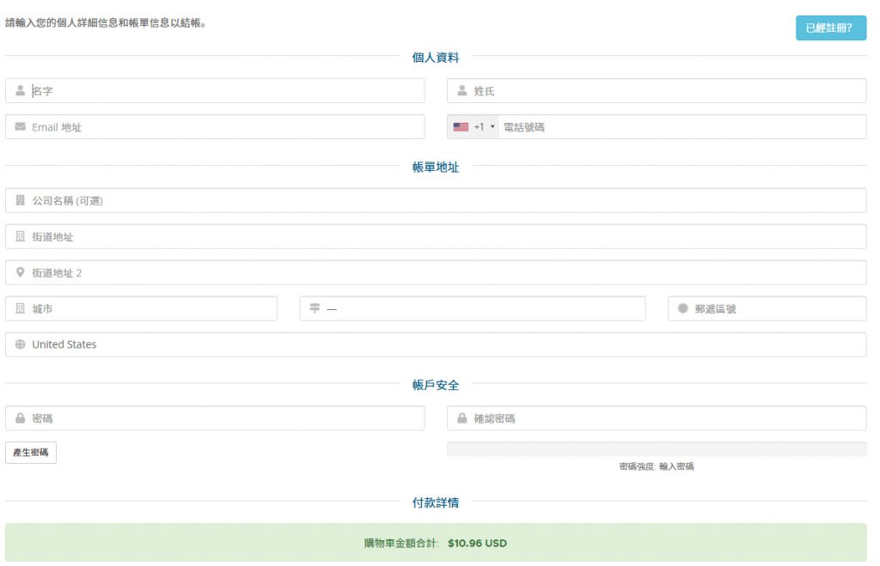Click the lock icon in the 密碼 field
This screenshot has width=880, height=566.
(x=19, y=417)
